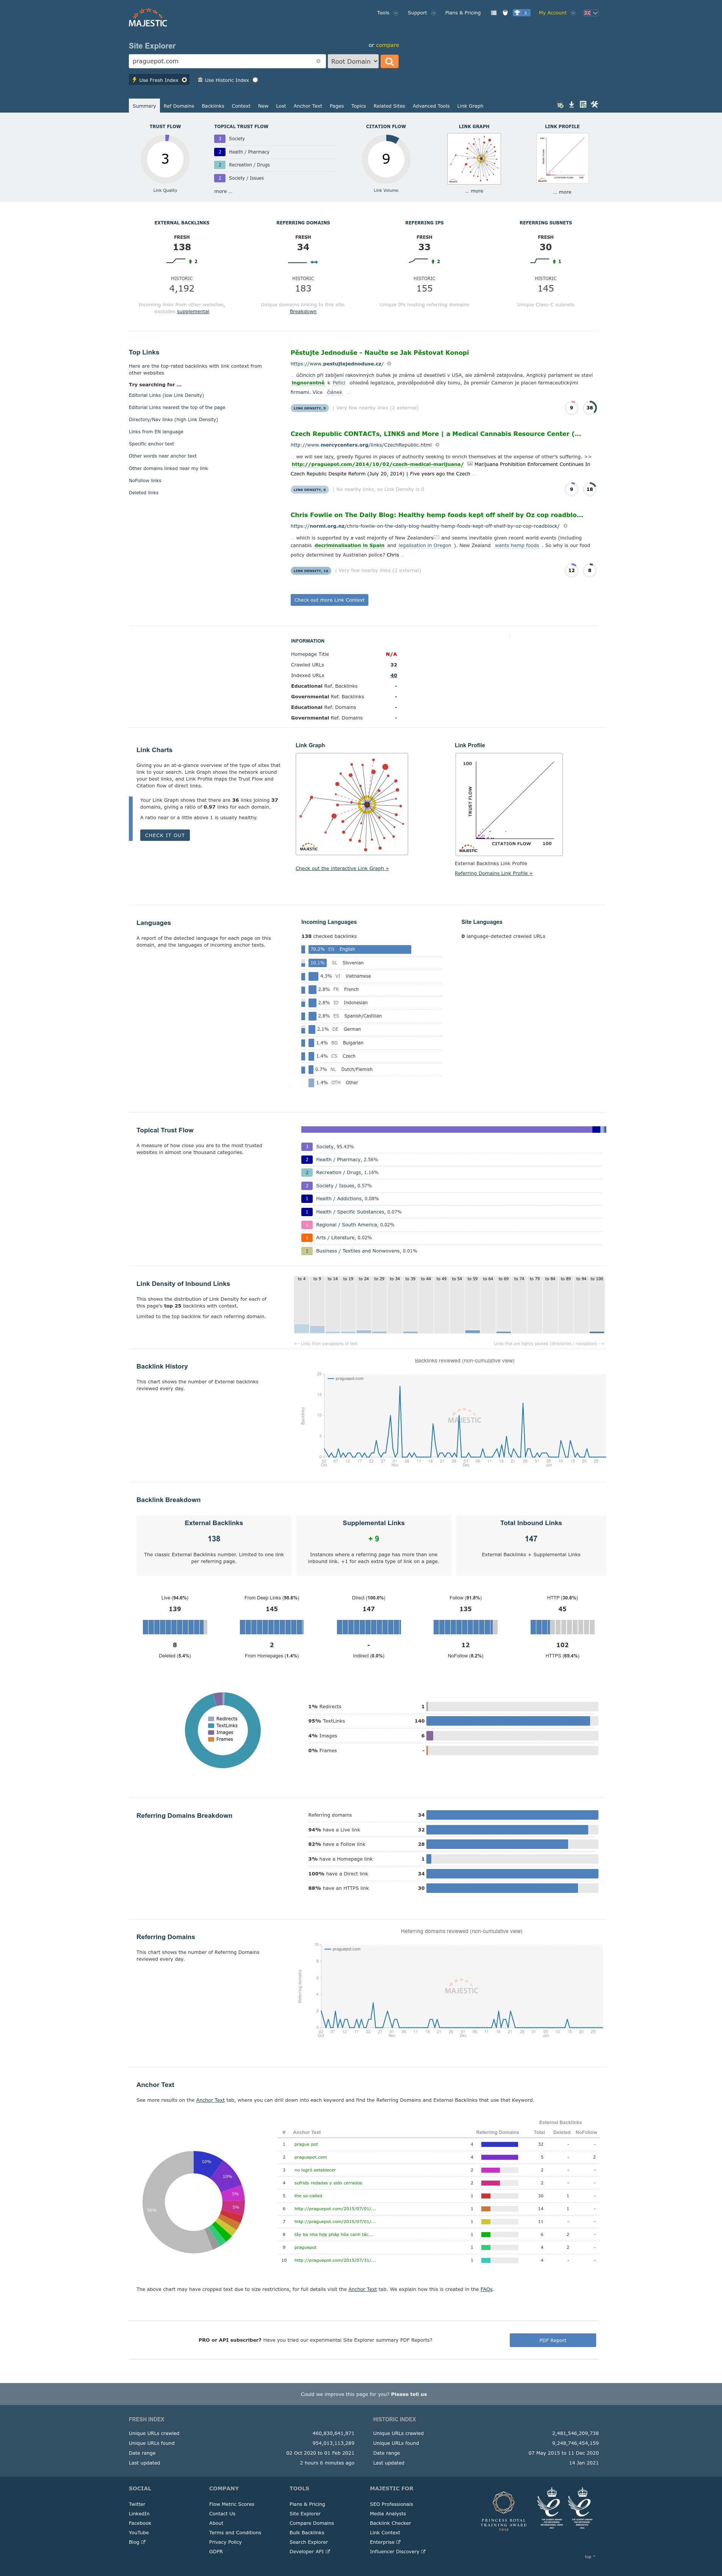Open Plans & Pricing in header
722x2576 pixels.
coord(463,13)
